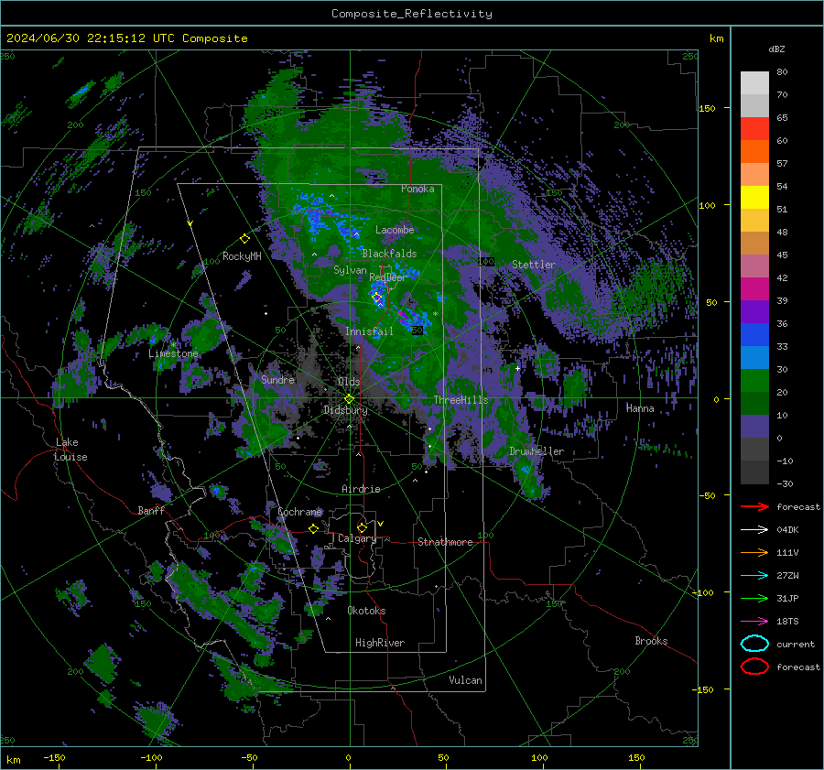
Task: Click the Vulcan city label
Action: [466, 680]
